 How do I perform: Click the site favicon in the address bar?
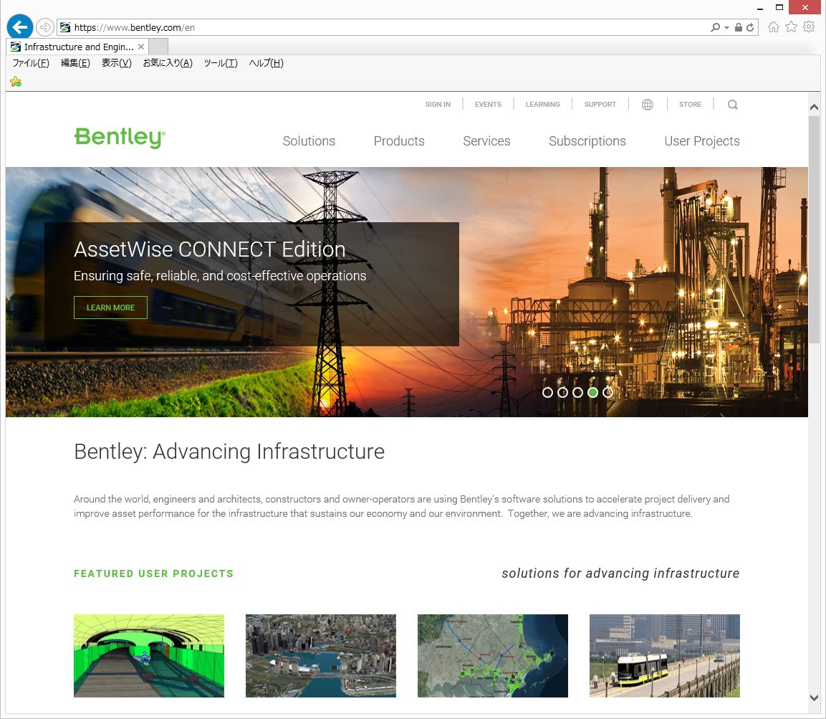click(x=65, y=27)
